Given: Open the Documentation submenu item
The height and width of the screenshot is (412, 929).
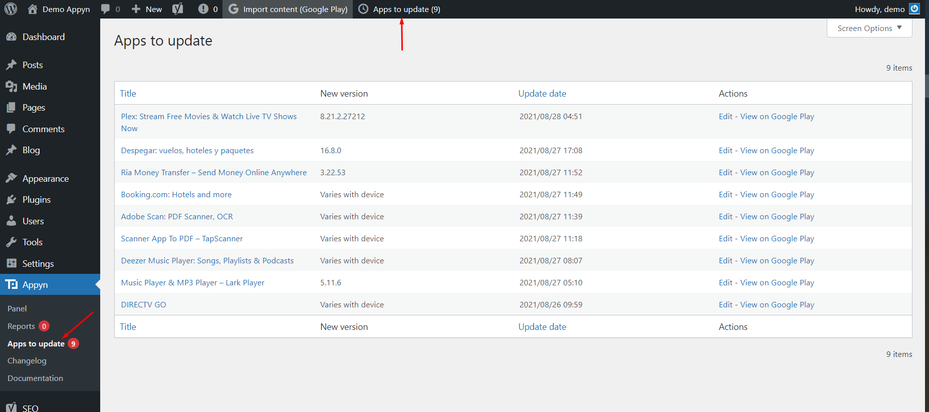Looking at the screenshot, I should tap(35, 378).
